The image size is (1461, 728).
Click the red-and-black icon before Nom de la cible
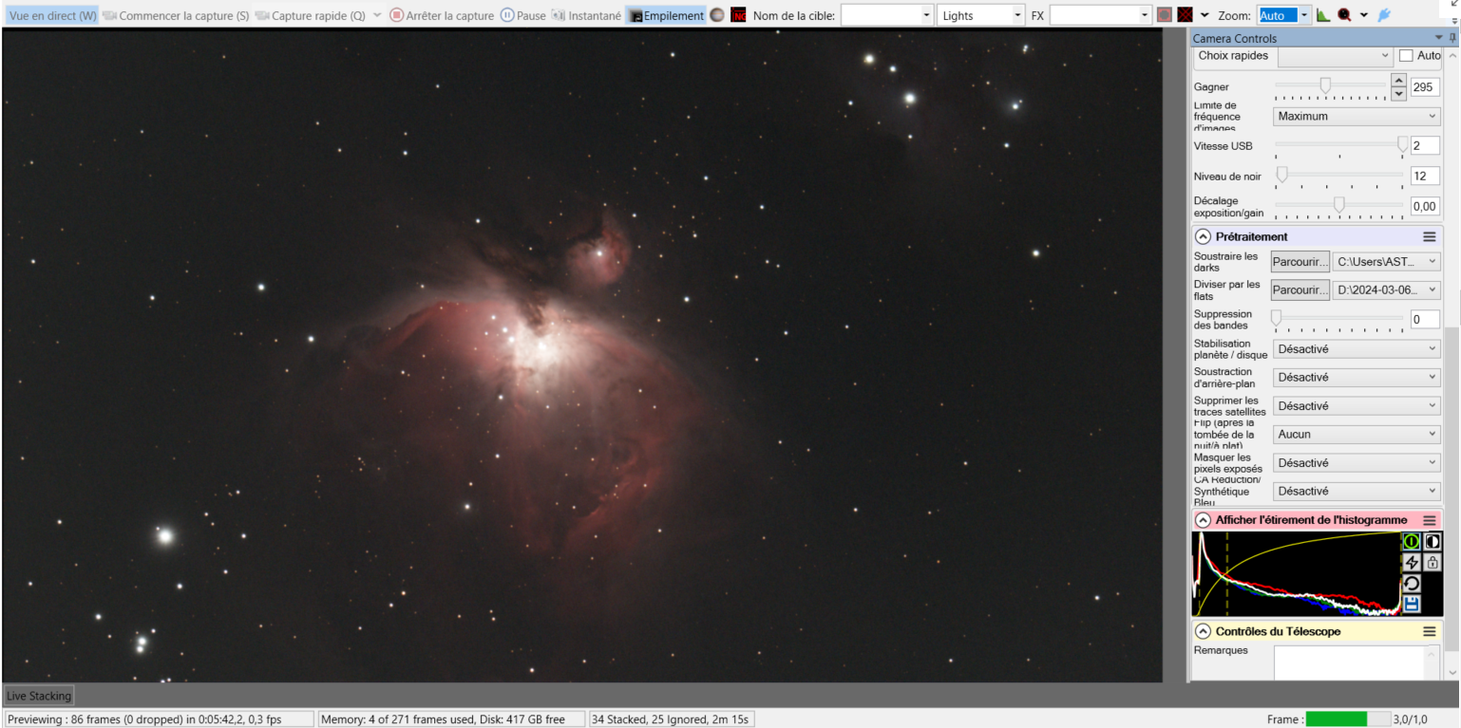pyautogui.click(x=738, y=15)
